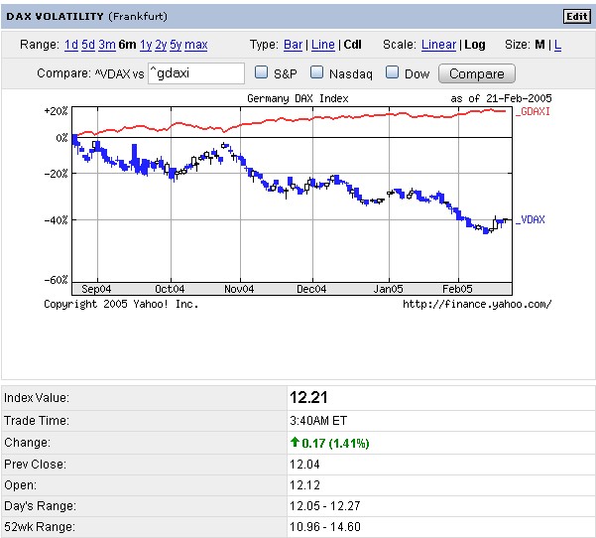The height and width of the screenshot is (538, 596).
Task: Switch chart type to Bar
Action: click(x=294, y=45)
